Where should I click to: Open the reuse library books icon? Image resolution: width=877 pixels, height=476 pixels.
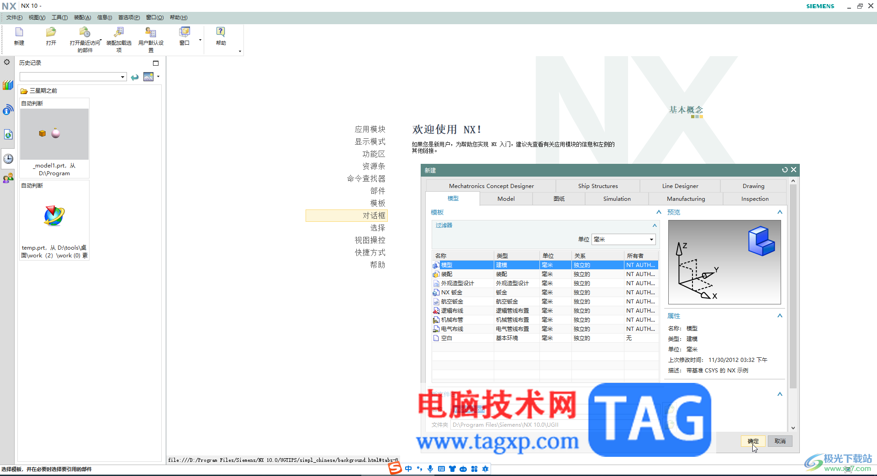pyautogui.click(x=8, y=85)
